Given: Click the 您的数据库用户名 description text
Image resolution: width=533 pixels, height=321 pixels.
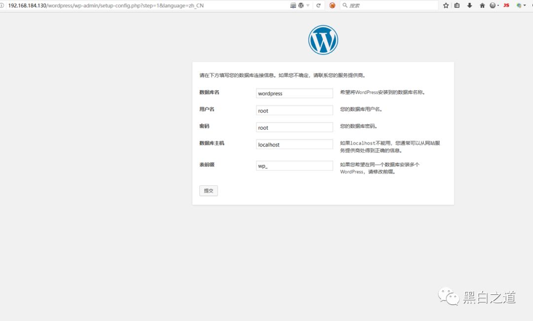Looking at the screenshot, I should pos(361,109).
